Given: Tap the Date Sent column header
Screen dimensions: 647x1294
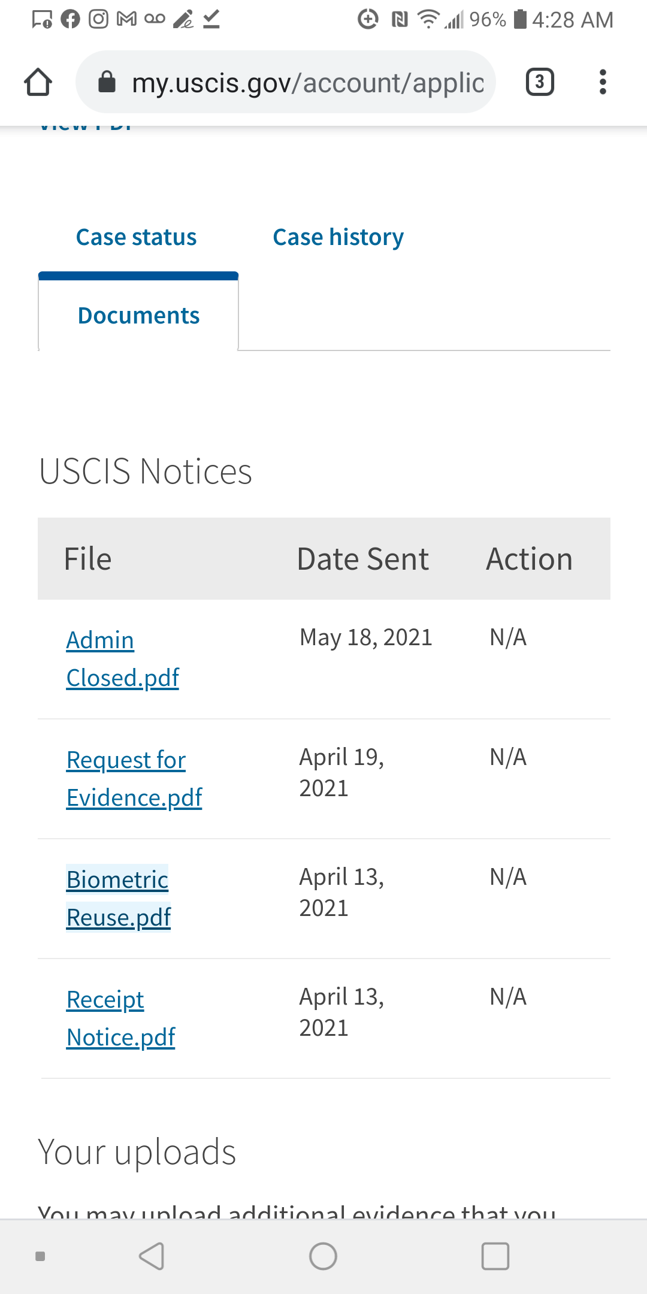Looking at the screenshot, I should pyautogui.click(x=363, y=559).
